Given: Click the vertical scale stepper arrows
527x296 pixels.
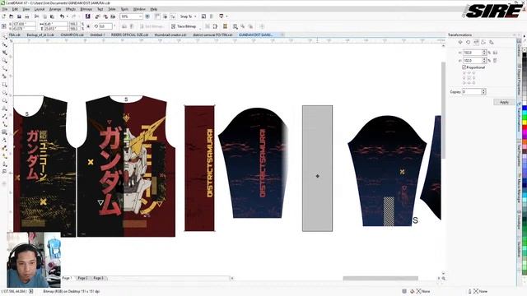Looking at the screenshot, I should click(484, 60).
